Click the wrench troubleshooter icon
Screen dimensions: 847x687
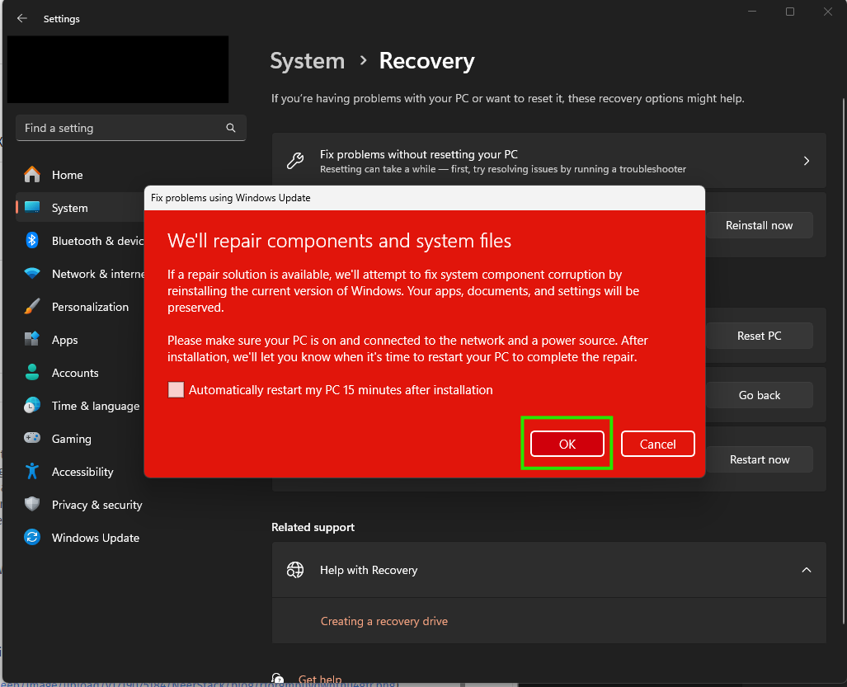(x=295, y=161)
